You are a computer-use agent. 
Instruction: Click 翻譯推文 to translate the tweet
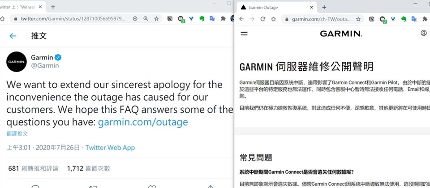[x=17, y=134]
